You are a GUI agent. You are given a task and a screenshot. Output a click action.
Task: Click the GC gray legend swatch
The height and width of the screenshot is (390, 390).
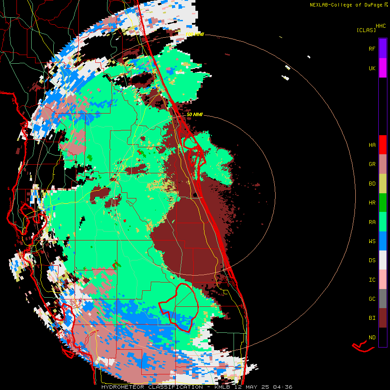[x=383, y=299]
